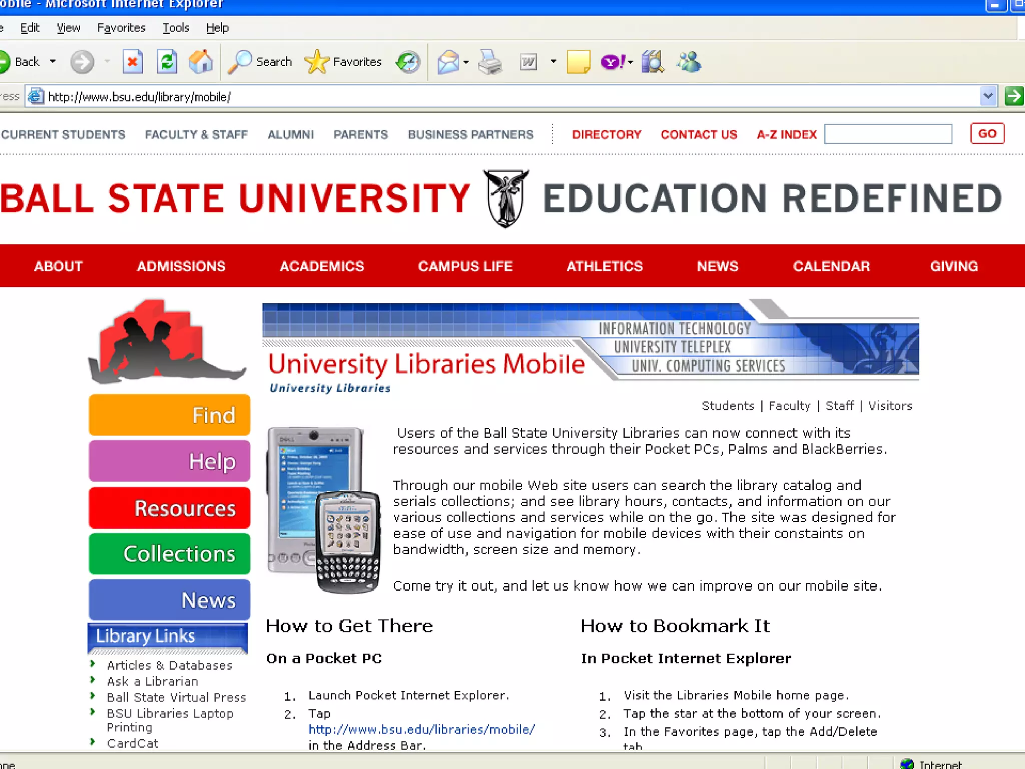Click the Research books icon
The height and width of the screenshot is (769, 1025).
coord(653,62)
